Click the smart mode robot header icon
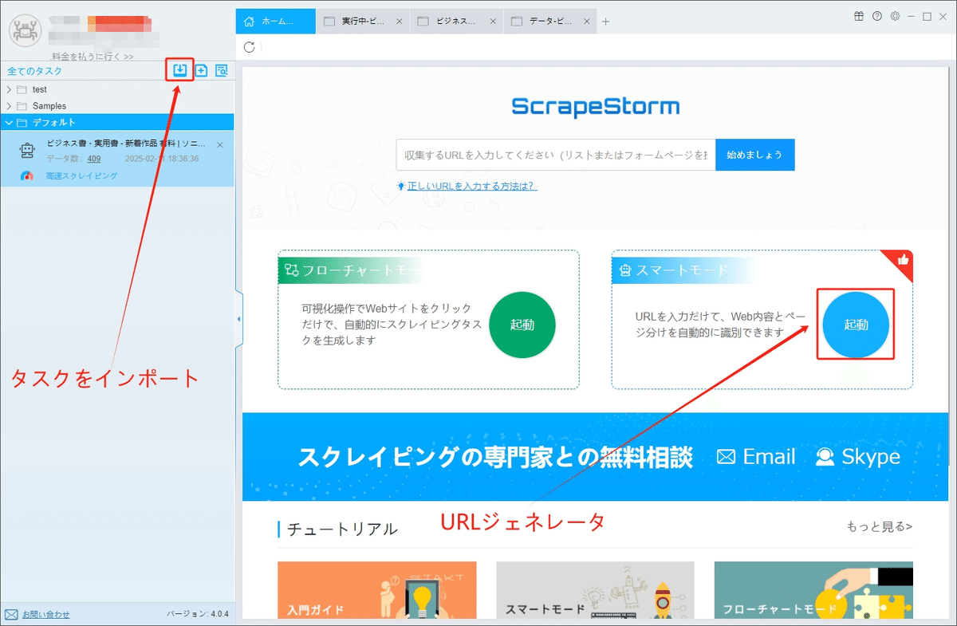Viewport: 957px width, 626px height. coord(625,270)
